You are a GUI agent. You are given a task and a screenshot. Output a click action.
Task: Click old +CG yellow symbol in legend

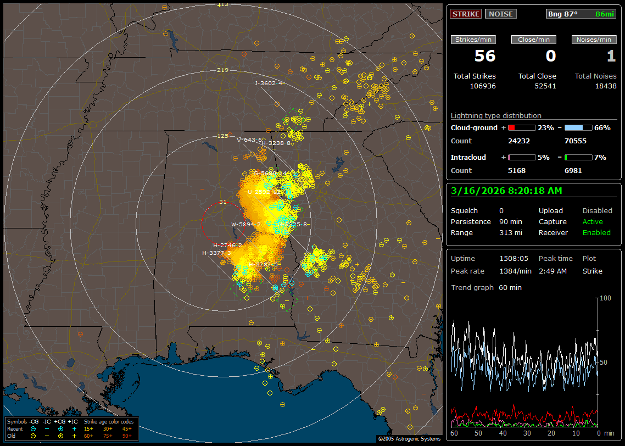click(x=61, y=436)
